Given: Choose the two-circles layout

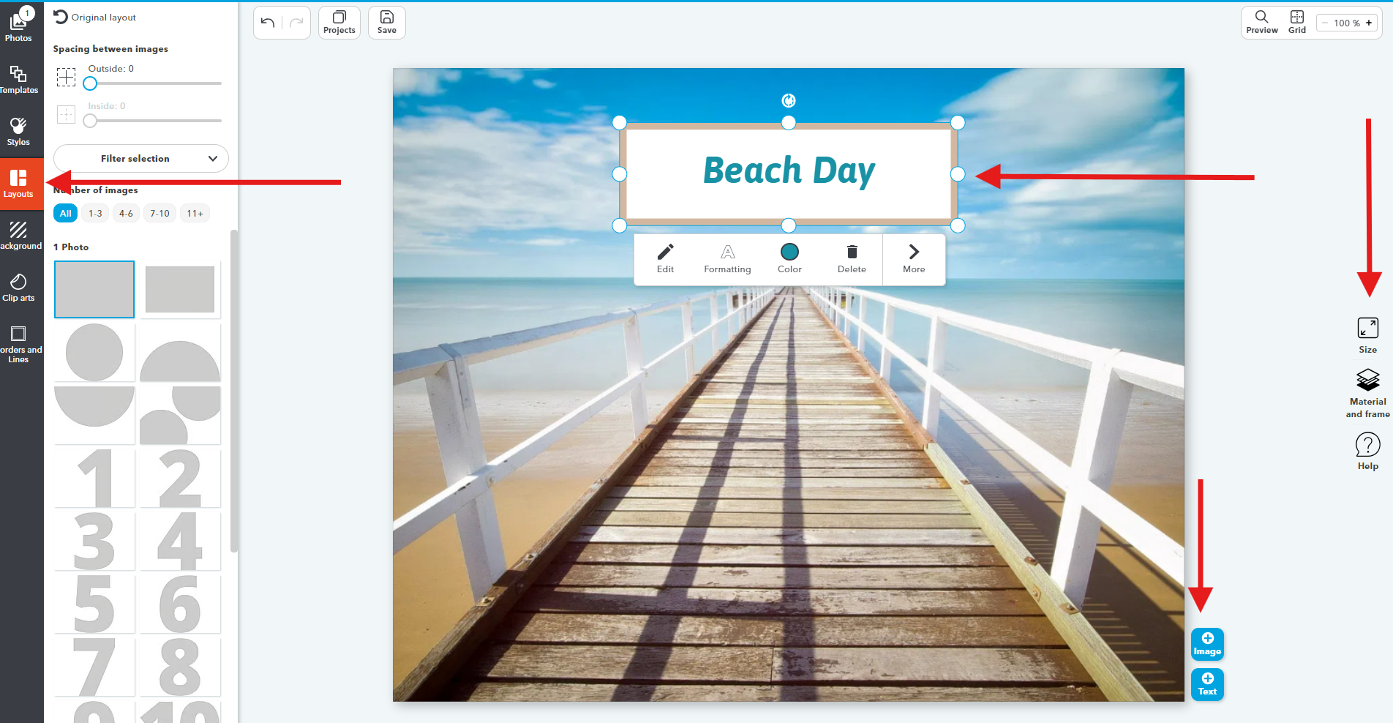Looking at the screenshot, I should coord(180,415).
